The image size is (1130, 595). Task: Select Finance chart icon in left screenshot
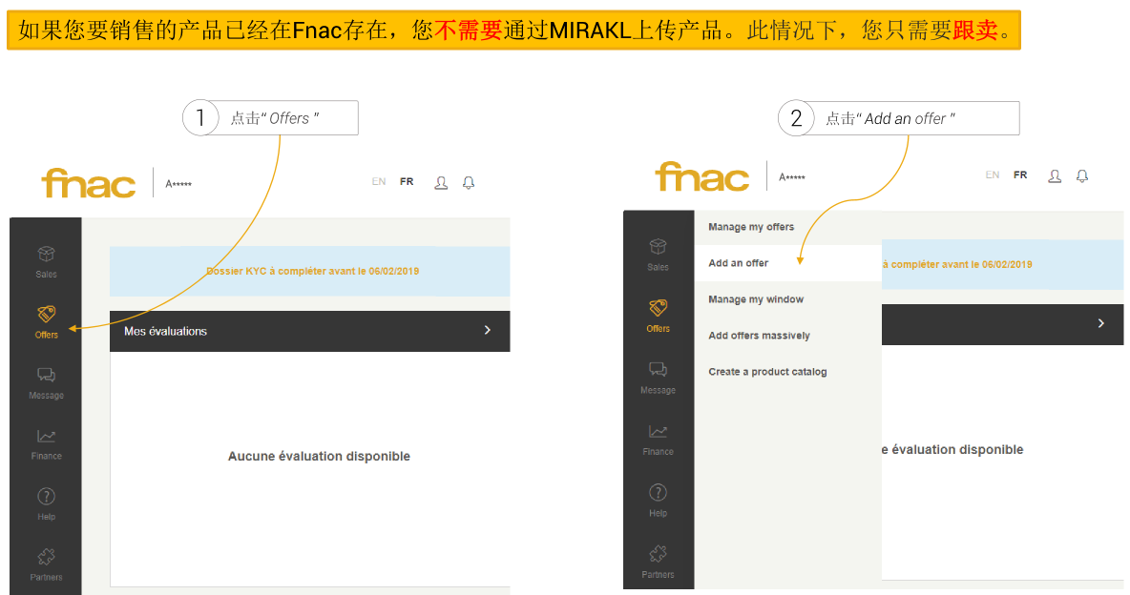tap(46, 437)
